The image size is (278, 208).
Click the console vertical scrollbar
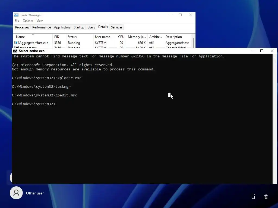275,119
